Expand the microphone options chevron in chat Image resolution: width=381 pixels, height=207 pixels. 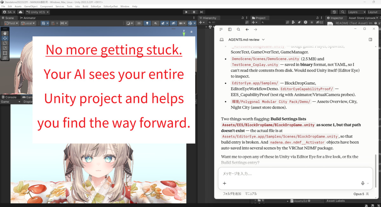click(x=368, y=184)
